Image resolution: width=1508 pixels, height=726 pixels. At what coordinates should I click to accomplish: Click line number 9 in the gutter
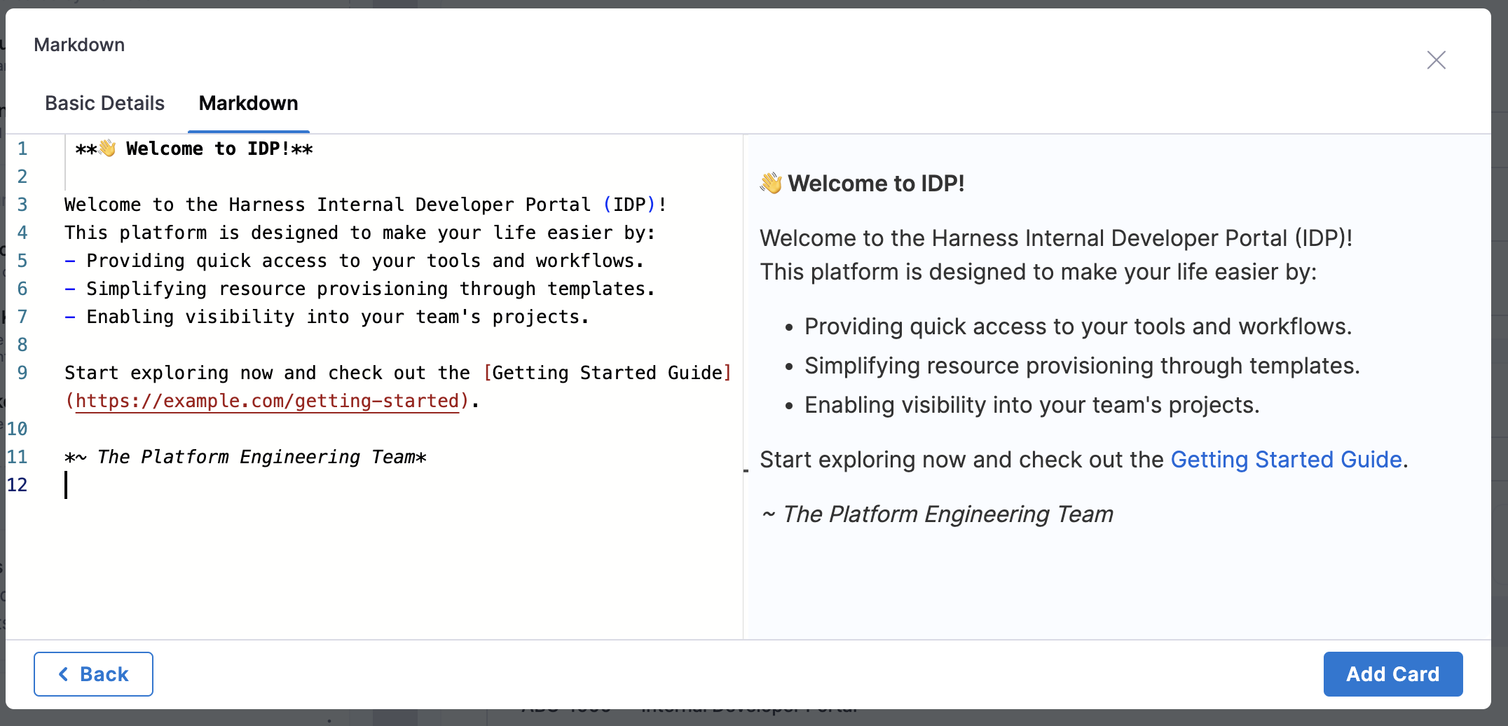coord(22,373)
